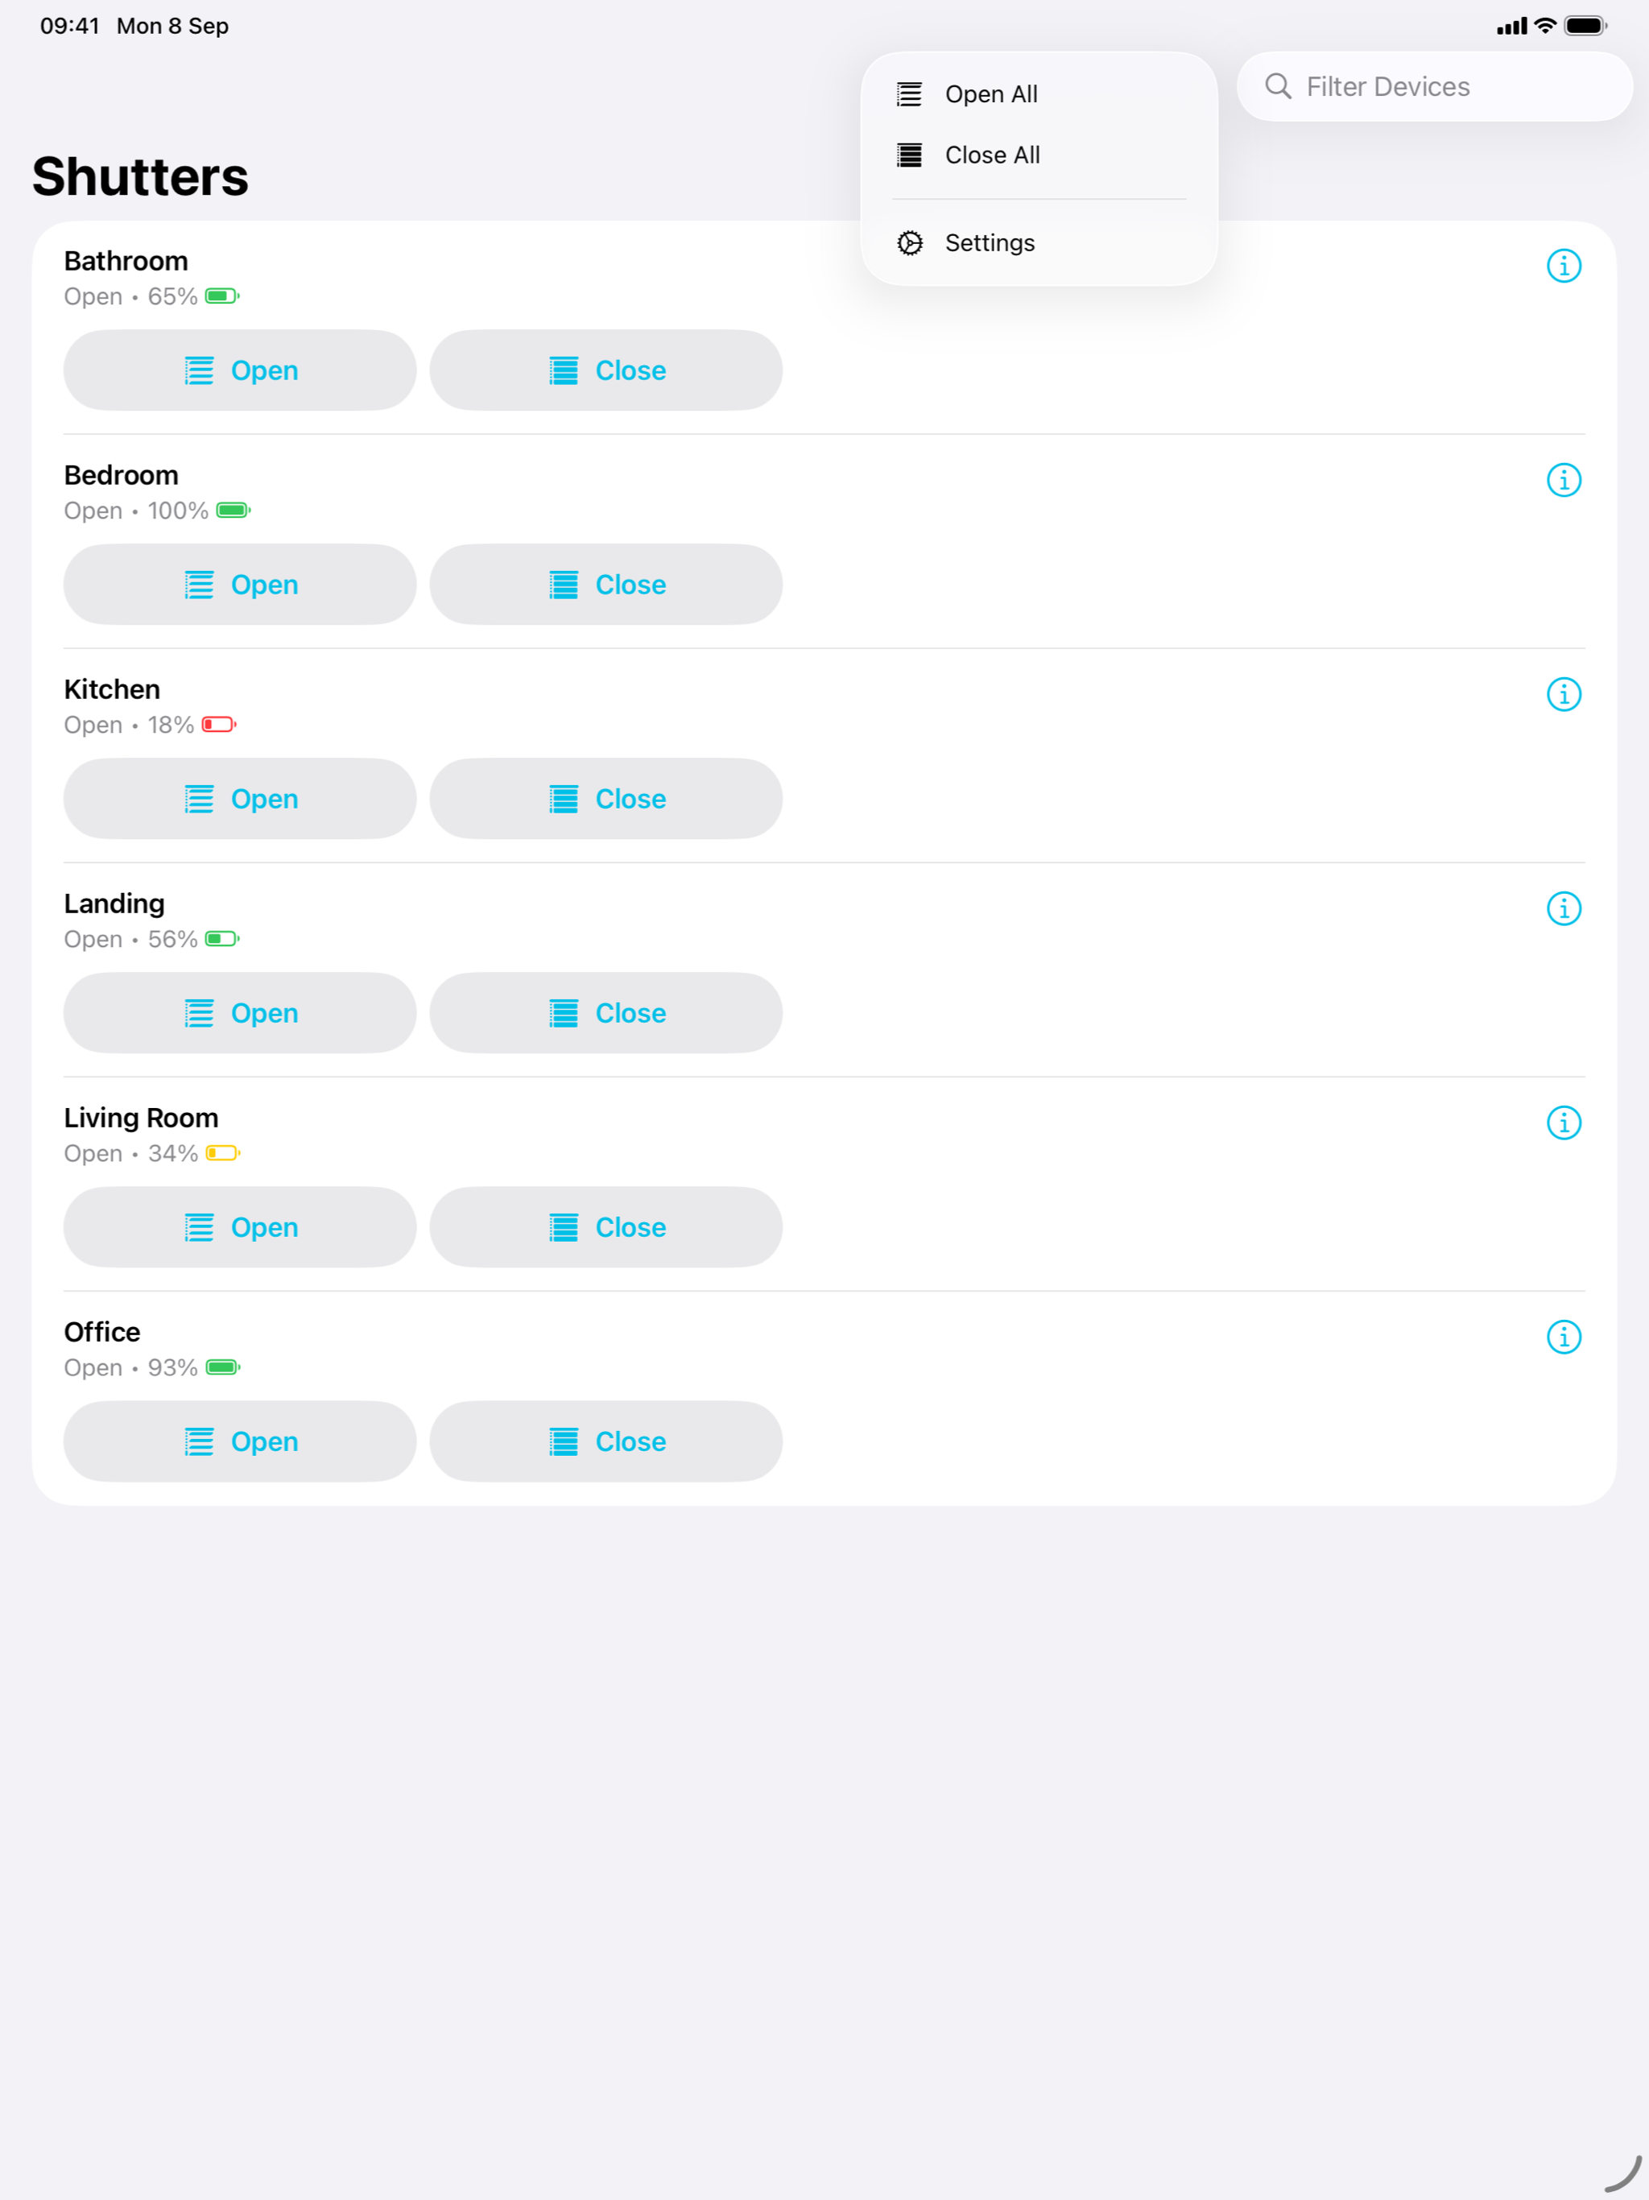Click the Living Room yellow battery icon
The width and height of the screenshot is (1649, 2200).
[223, 1154]
